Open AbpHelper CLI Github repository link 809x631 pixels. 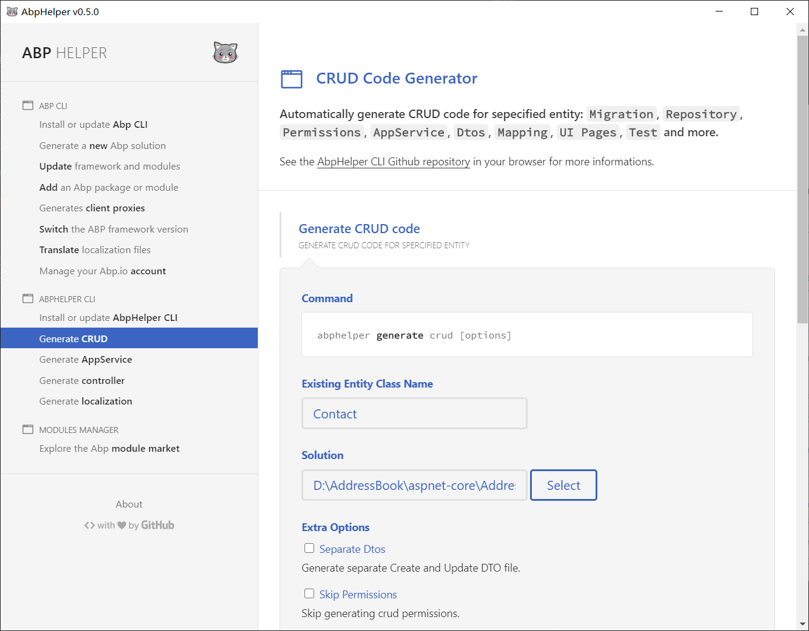(x=394, y=162)
